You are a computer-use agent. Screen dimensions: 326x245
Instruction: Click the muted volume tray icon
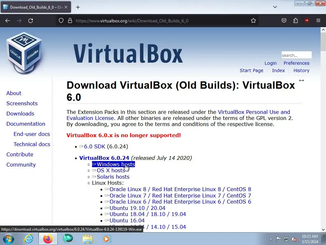[x=294, y=239]
